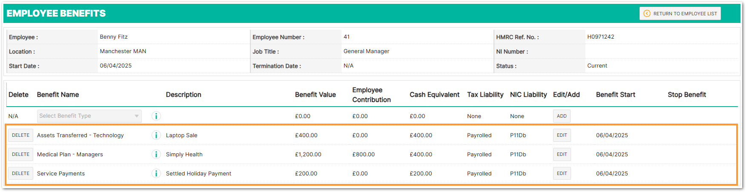746x192 pixels.
Task: Click info icon for Assets Transferred - Technology
Action: pyautogui.click(x=156, y=135)
